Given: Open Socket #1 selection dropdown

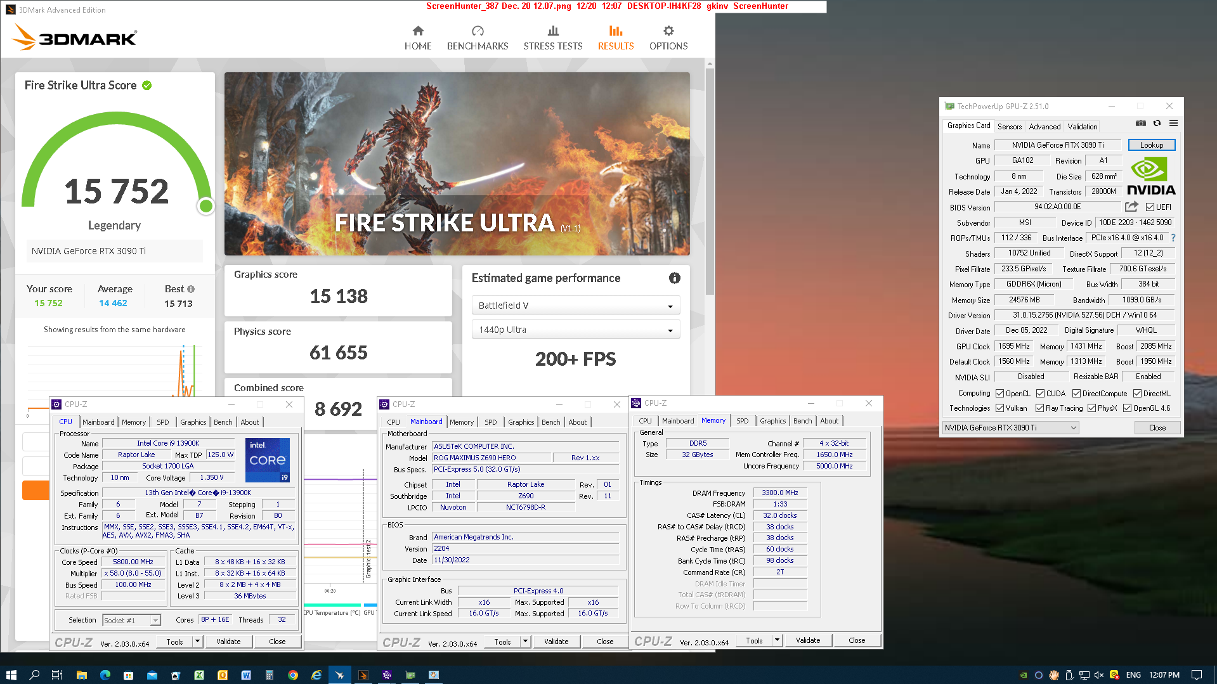Looking at the screenshot, I should click(x=131, y=621).
